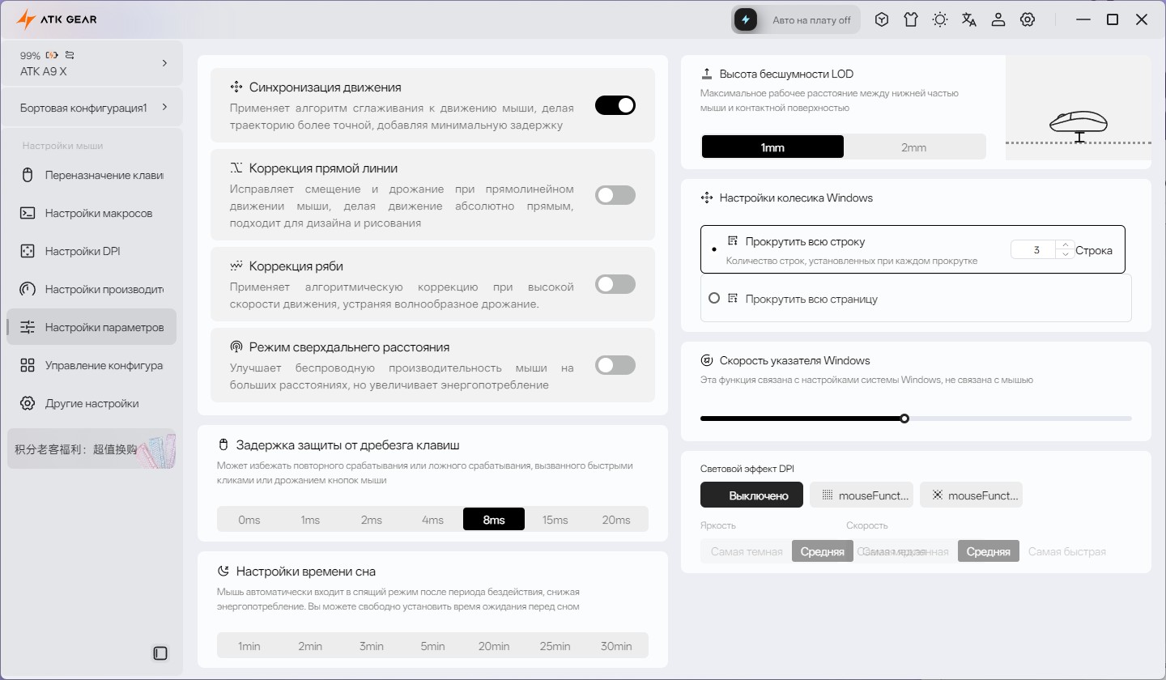Collapse the sidebar with the panel icon
The width and height of the screenshot is (1166, 680).
click(160, 652)
